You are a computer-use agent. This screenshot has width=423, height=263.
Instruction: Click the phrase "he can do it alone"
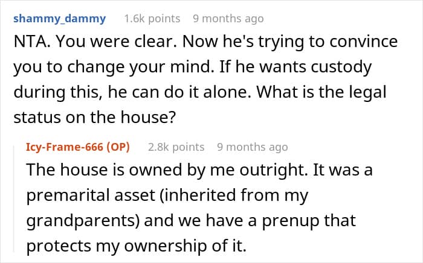[x=178, y=92]
